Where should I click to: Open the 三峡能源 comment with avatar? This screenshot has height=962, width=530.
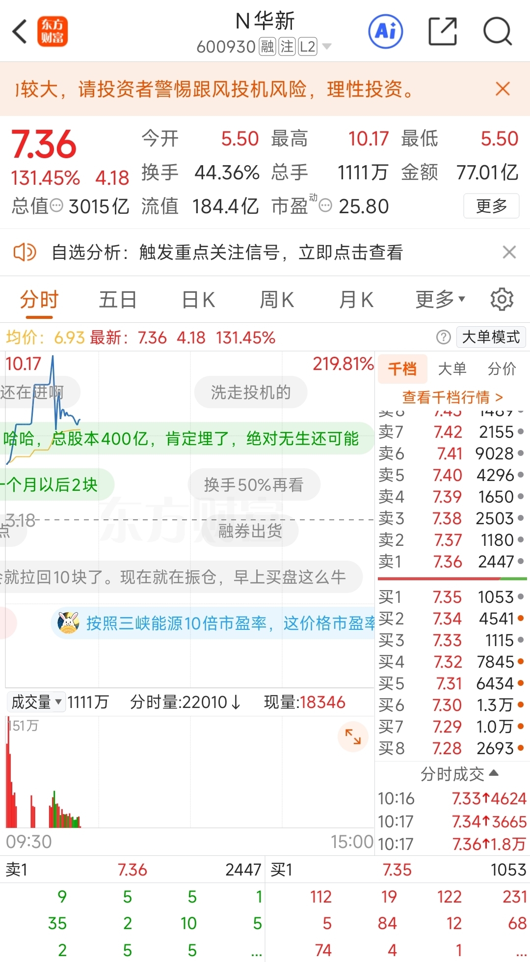coord(213,623)
